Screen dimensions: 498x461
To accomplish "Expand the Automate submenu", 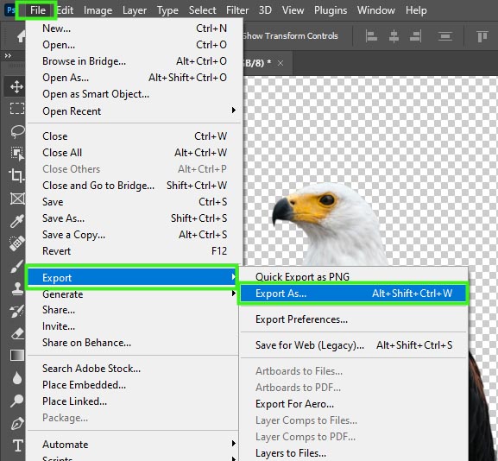I will point(134,444).
